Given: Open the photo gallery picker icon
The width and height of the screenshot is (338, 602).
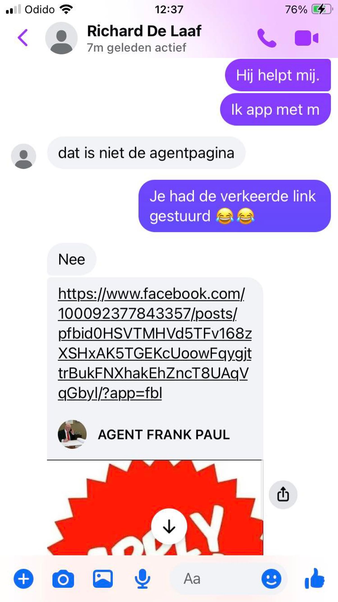Looking at the screenshot, I should click(x=103, y=579).
